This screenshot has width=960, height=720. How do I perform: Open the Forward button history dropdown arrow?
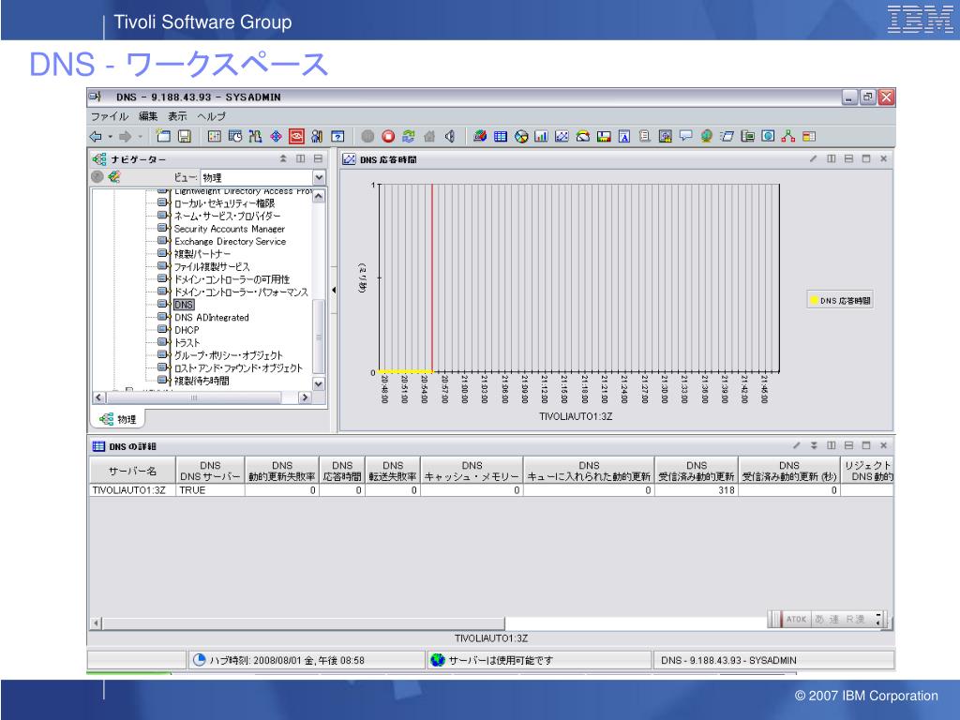point(141,137)
